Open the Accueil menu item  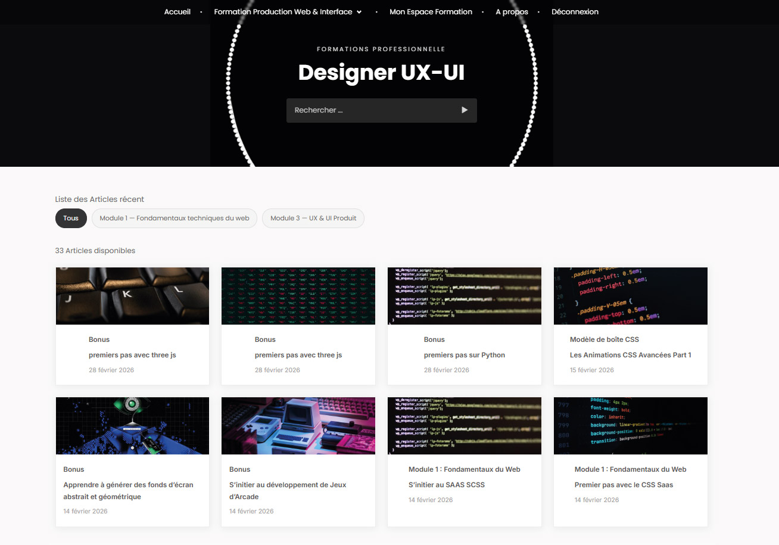(x=177, y=12)
